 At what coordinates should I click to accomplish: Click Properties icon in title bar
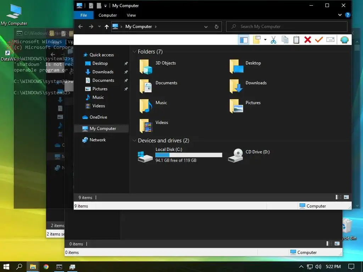(91, 6)
